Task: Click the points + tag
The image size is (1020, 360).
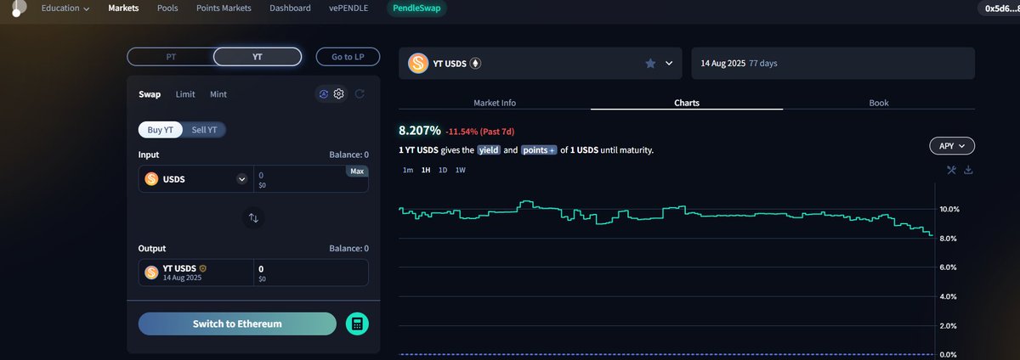Action: tap(539, 149)
